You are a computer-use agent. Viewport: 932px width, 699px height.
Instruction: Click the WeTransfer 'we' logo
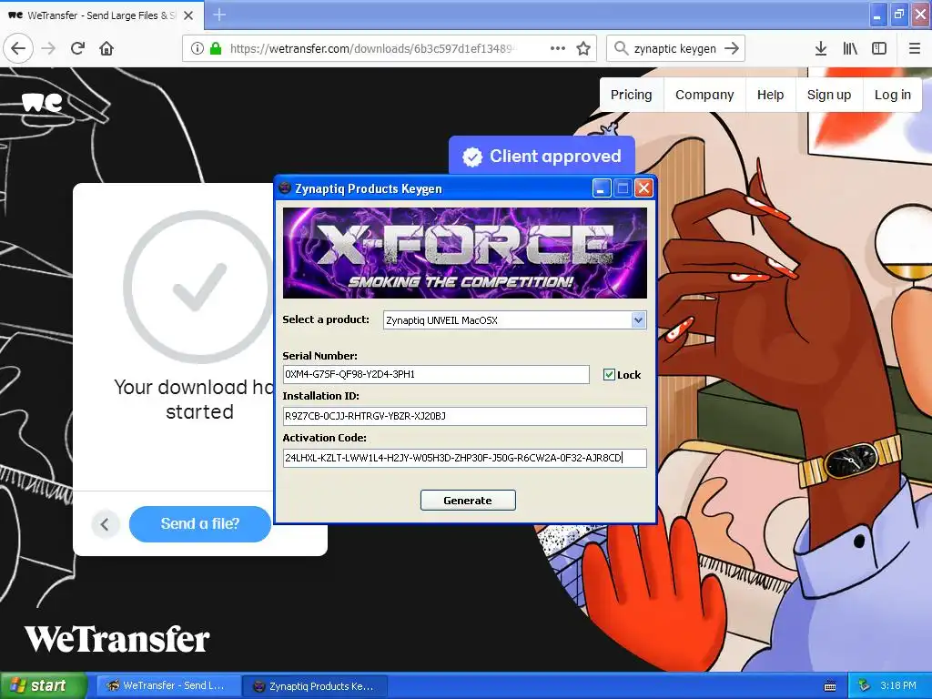point(42,102)
